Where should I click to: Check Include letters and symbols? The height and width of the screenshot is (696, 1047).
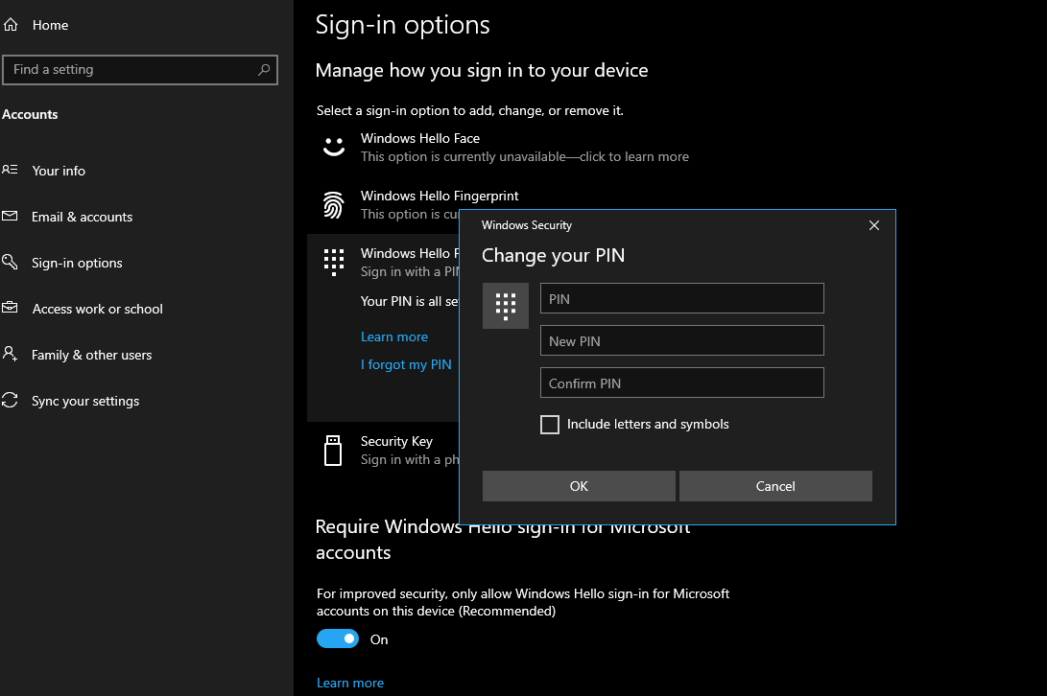tap(550, 425)
